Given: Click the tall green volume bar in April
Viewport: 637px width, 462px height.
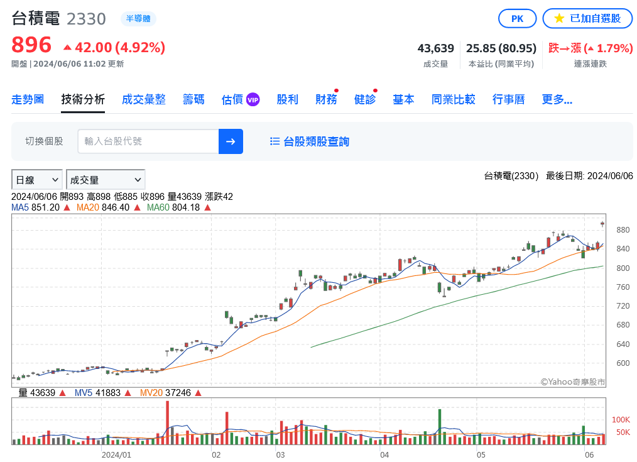Looking at the screenshot, I should (x=440, y=427).
